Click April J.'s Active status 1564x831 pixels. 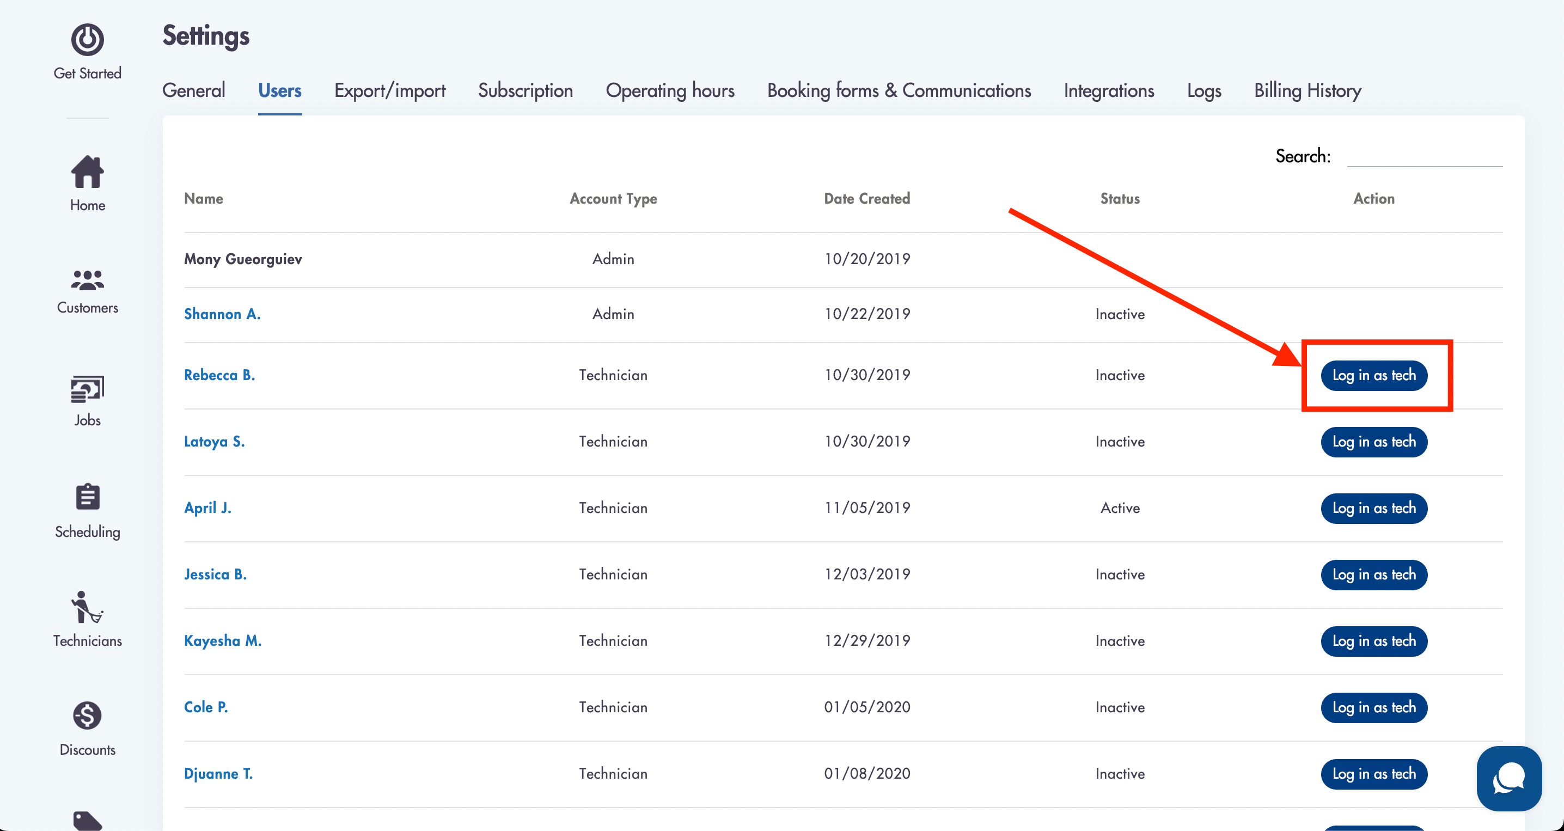click(x=1120, y=508)
